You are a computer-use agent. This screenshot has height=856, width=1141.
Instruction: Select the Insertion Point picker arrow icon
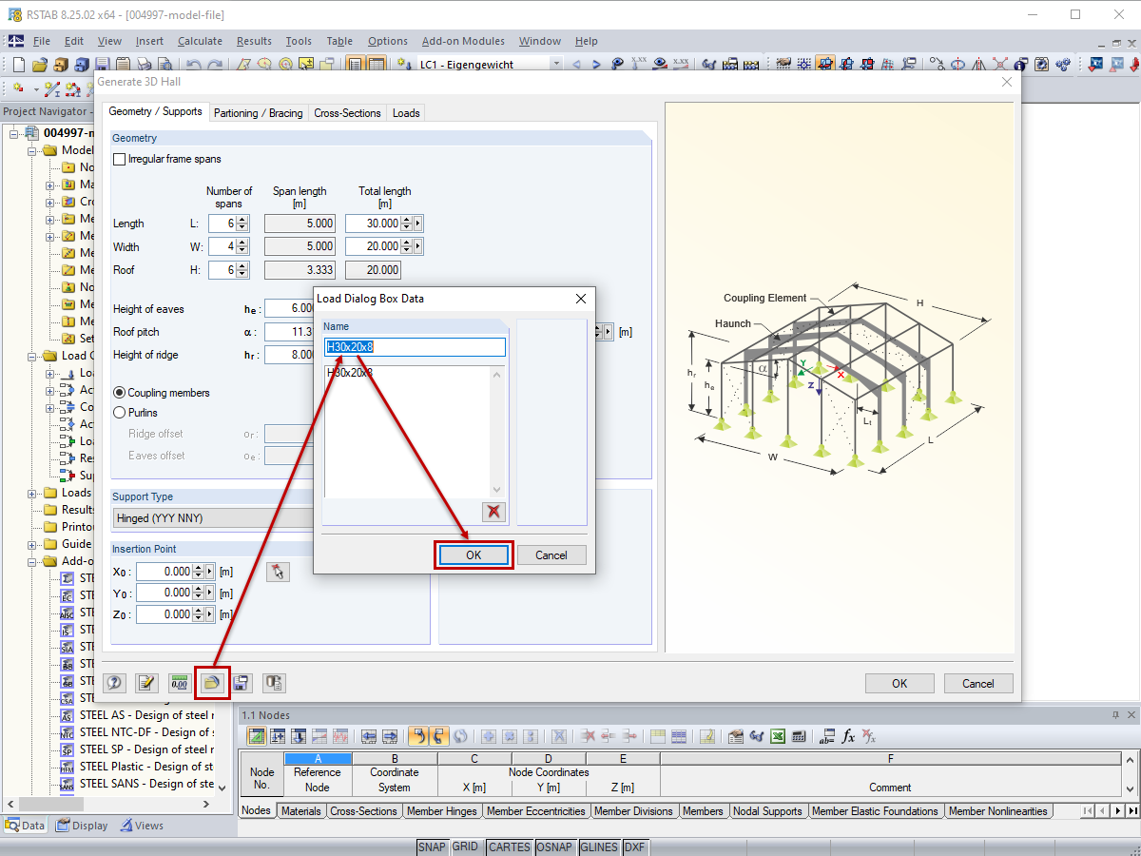coord(278,572)
